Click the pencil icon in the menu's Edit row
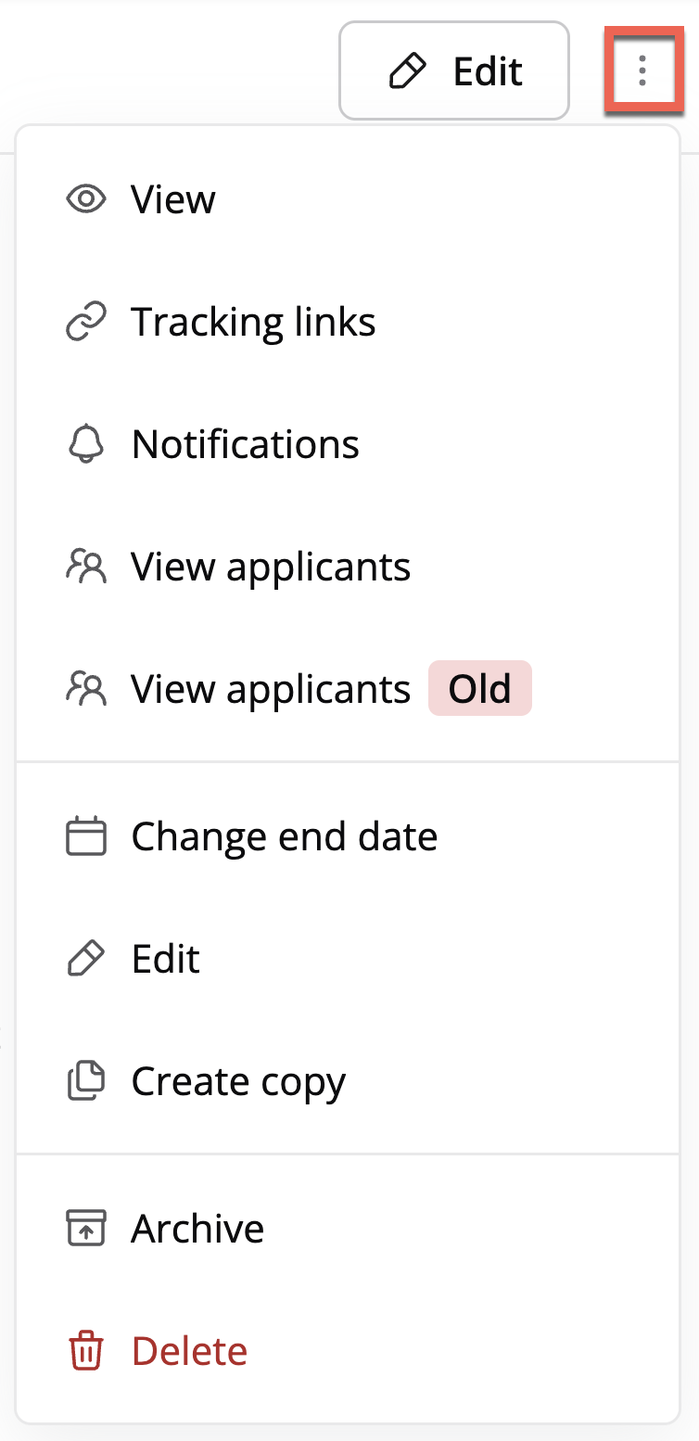The width and height of the screenshot is (699, 1441). (86, 959)
